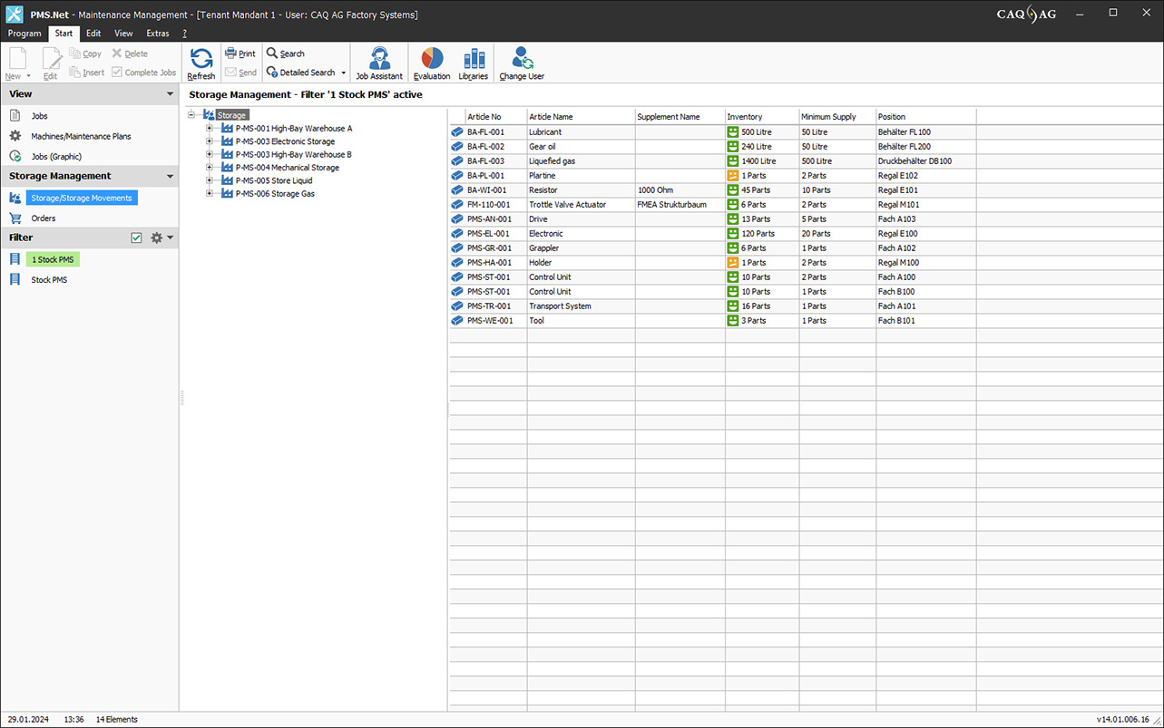The width and height of the screenshot is (1164, 728).
Task: Open Orders in Storage Management
Action: click(44, 218)
